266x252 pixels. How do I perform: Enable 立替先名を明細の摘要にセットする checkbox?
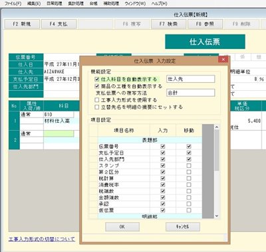pos(97,107)
